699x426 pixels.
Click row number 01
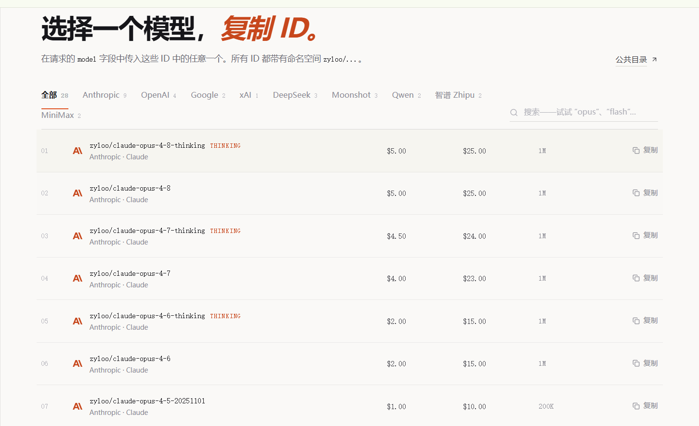coord(45,151)
